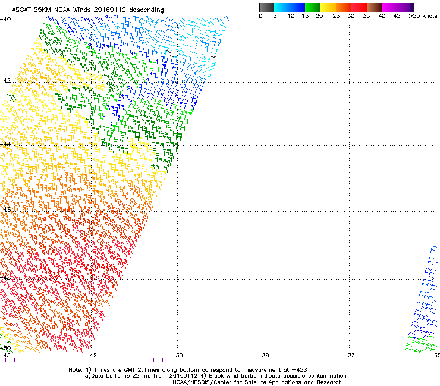Click the '-42' latitude label on the left axis
This screenshot has width=440, height=386.
tap(5, 81)
